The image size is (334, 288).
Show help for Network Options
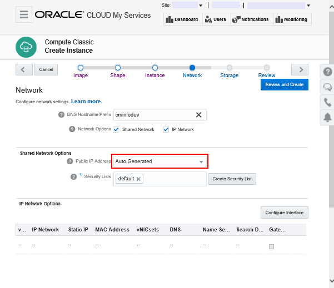tap(72, 129)
